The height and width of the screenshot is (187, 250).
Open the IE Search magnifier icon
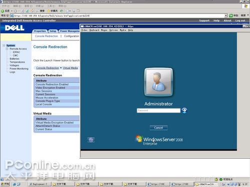37,11
